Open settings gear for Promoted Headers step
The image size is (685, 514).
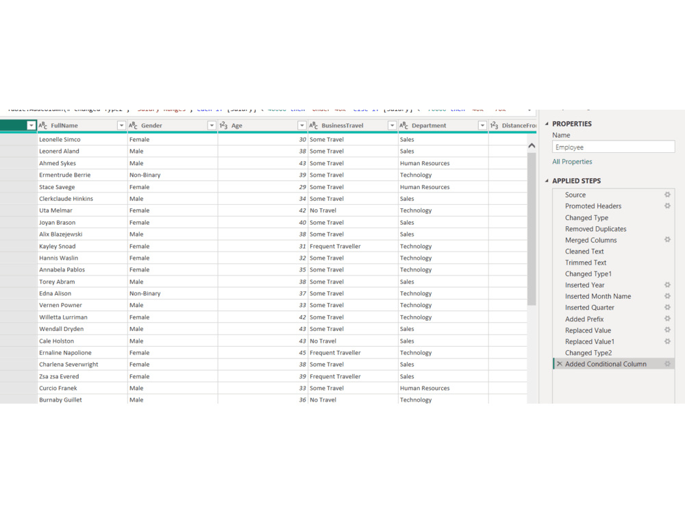[667, 206]
